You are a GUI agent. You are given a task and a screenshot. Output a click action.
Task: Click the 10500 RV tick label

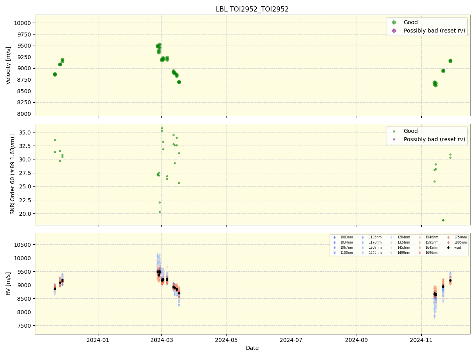pos(22,244)
